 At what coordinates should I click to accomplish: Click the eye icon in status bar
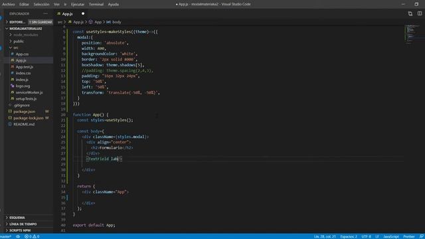tap(18, 236)
